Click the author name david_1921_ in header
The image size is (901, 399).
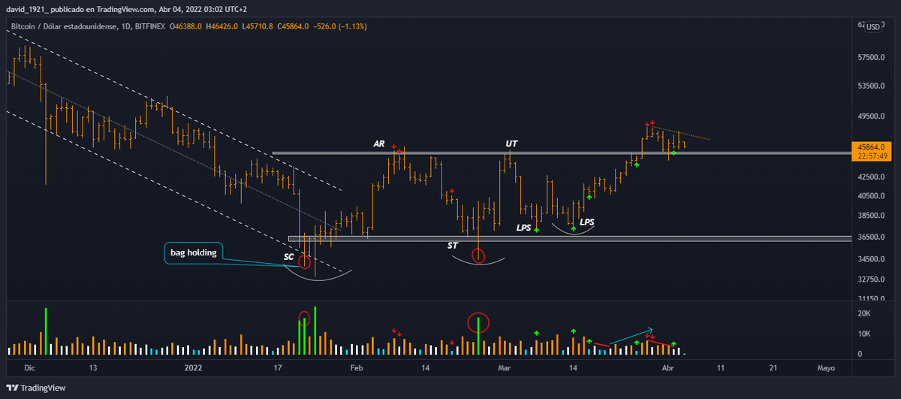[x=28, y=9]
